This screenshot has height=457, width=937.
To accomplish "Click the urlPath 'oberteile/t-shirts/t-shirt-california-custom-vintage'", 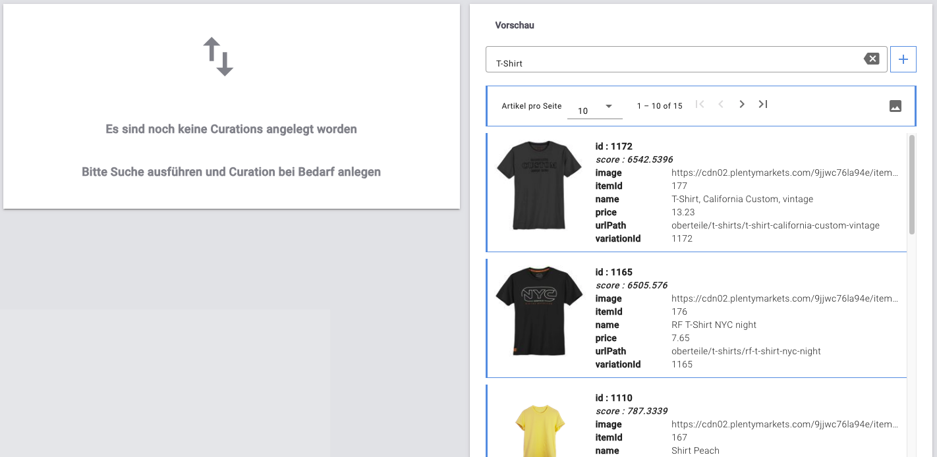I will click(x=776, y=225).
